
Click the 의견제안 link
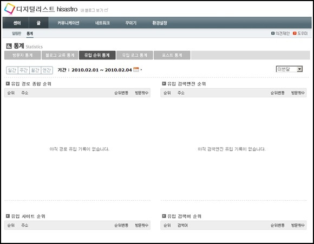283,34
